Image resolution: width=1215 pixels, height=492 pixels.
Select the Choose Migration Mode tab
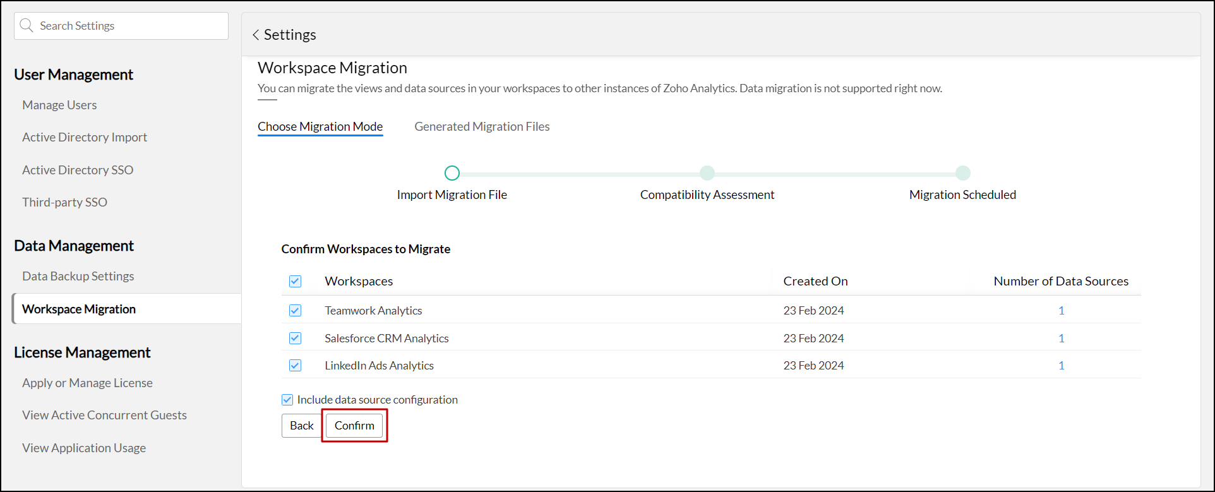click(x=320, y=127)
